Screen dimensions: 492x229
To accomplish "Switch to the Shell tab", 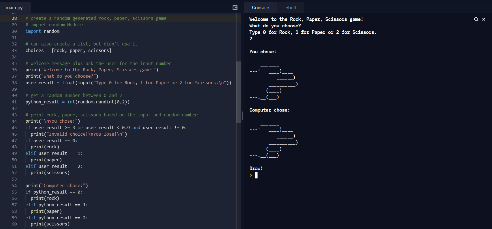I will (290, 8).
